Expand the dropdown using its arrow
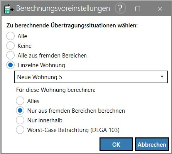The width and height of the screenshot is (172, 154). pyautogui.click(x=162, y=77)
